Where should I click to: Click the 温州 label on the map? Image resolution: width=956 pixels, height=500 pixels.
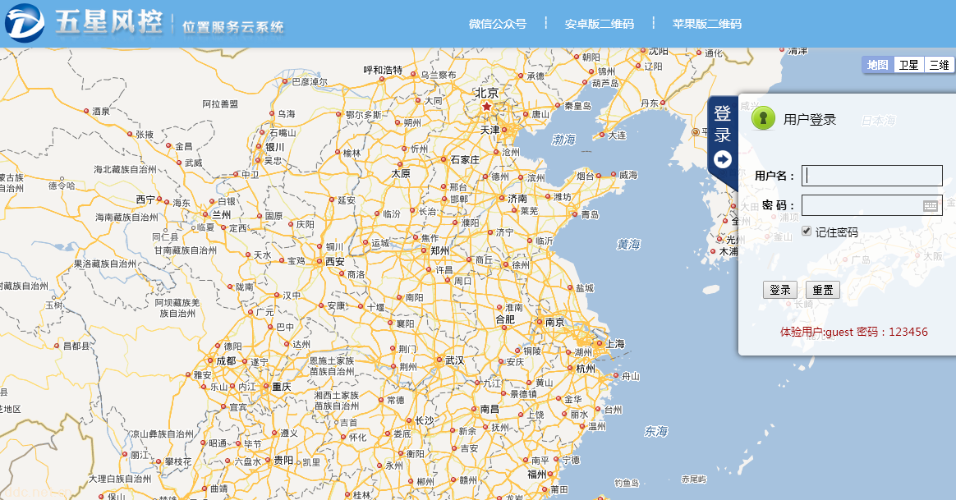click(597, 426)
